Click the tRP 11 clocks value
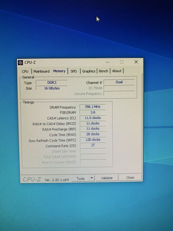 pos(93,129)
